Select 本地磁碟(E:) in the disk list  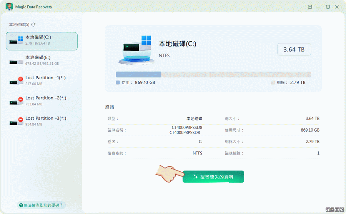(x=42, y=60)
